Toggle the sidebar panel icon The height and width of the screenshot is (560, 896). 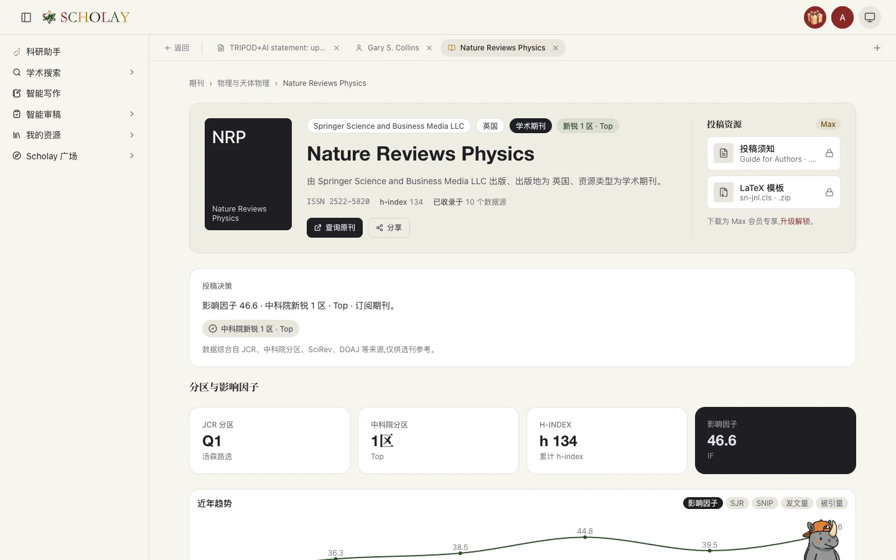coord(26,17)
